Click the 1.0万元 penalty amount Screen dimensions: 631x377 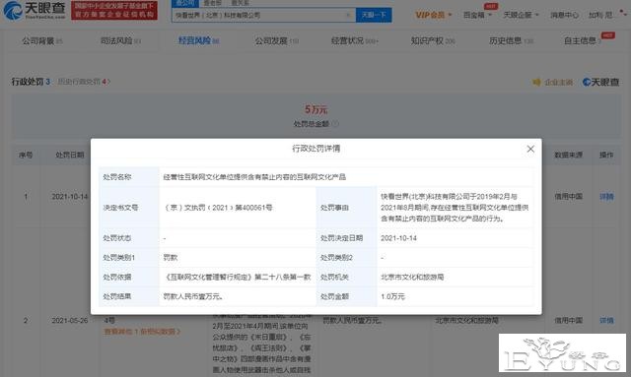pyautogui.click(x=392, y=296)
